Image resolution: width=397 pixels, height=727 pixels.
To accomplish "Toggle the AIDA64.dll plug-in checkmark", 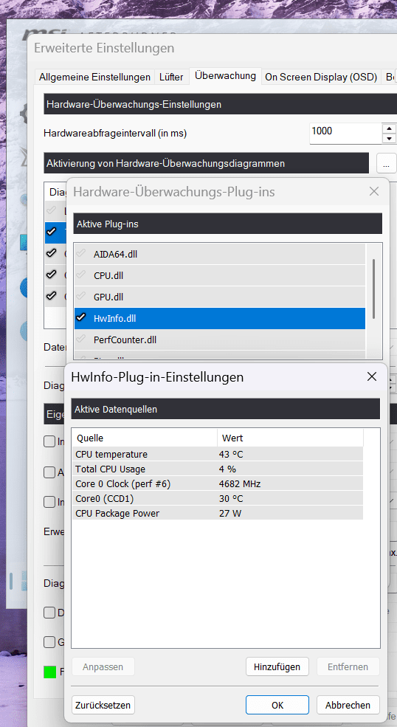I will pyautogui.click(x=81, y=254).
